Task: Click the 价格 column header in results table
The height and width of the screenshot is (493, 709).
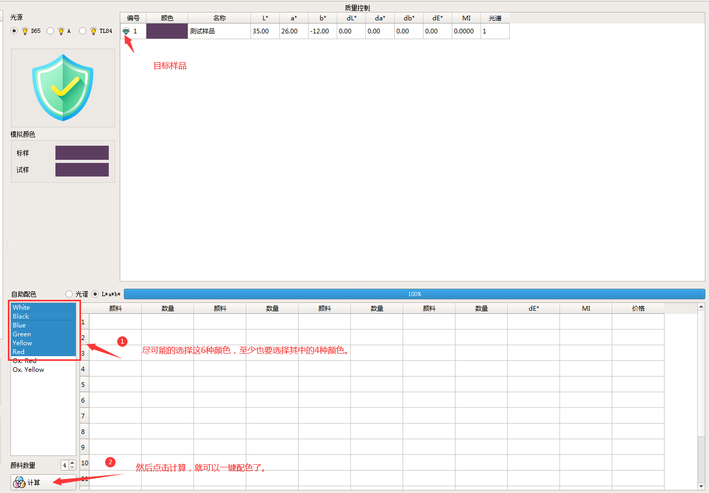Action: tap(638, 309)
